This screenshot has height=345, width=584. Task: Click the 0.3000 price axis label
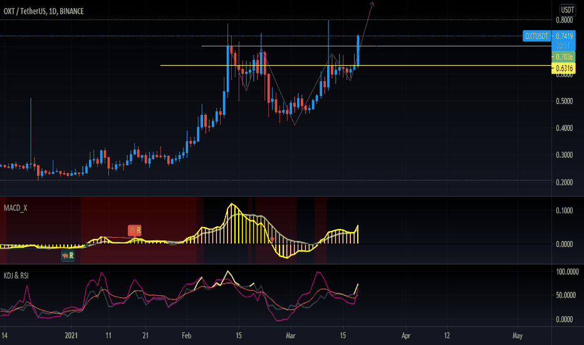[564, 155]
